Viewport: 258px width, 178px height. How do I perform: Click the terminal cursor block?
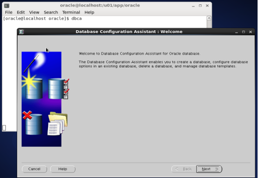4,128
